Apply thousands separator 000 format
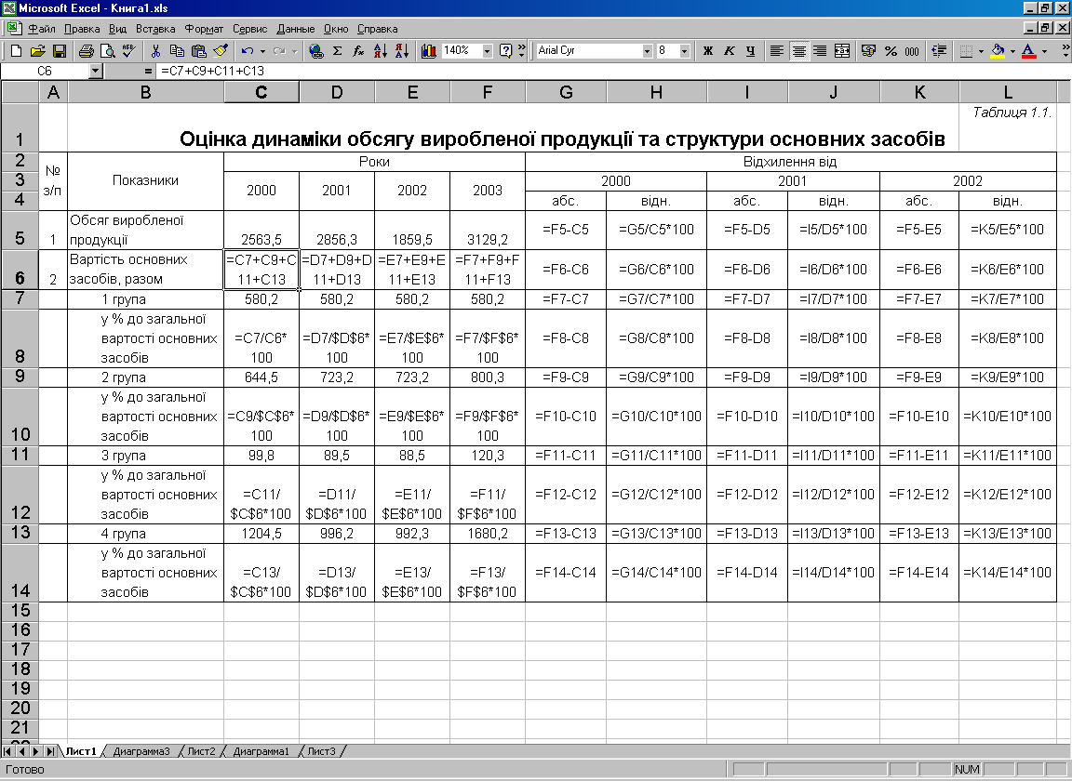Viewport: 1072px width, 781px height. (x=912, y=50)
